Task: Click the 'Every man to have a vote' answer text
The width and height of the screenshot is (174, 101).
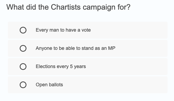Action: [63, 30]
